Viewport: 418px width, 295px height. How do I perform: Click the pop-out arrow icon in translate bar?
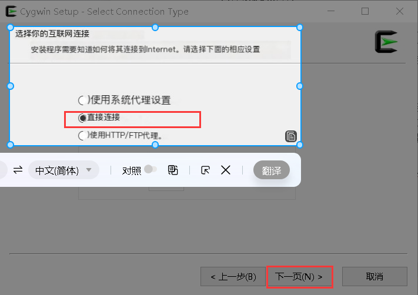point(205,170)
